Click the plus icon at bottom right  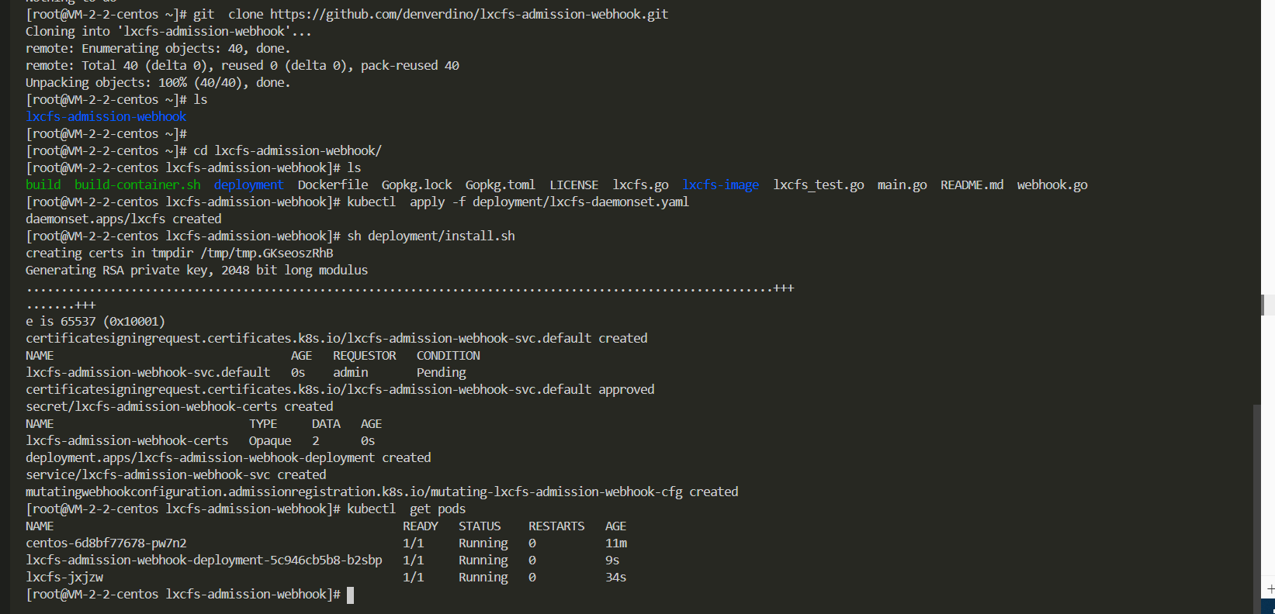coord(1270,589)
